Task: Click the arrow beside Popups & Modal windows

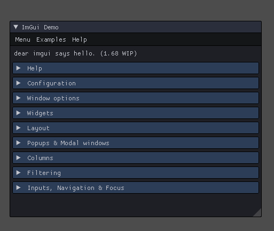Action: (x=18, y=143)
